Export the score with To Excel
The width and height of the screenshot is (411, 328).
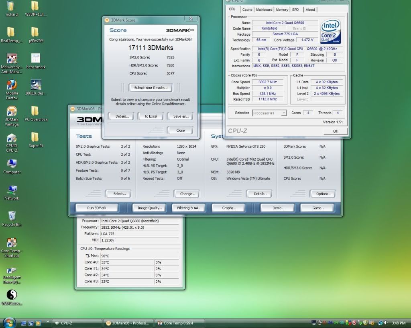(x=151, y=117)
